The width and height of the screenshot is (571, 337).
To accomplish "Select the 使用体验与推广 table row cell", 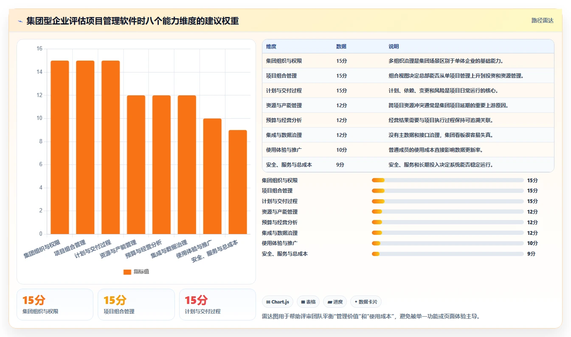I will (284, 150).
